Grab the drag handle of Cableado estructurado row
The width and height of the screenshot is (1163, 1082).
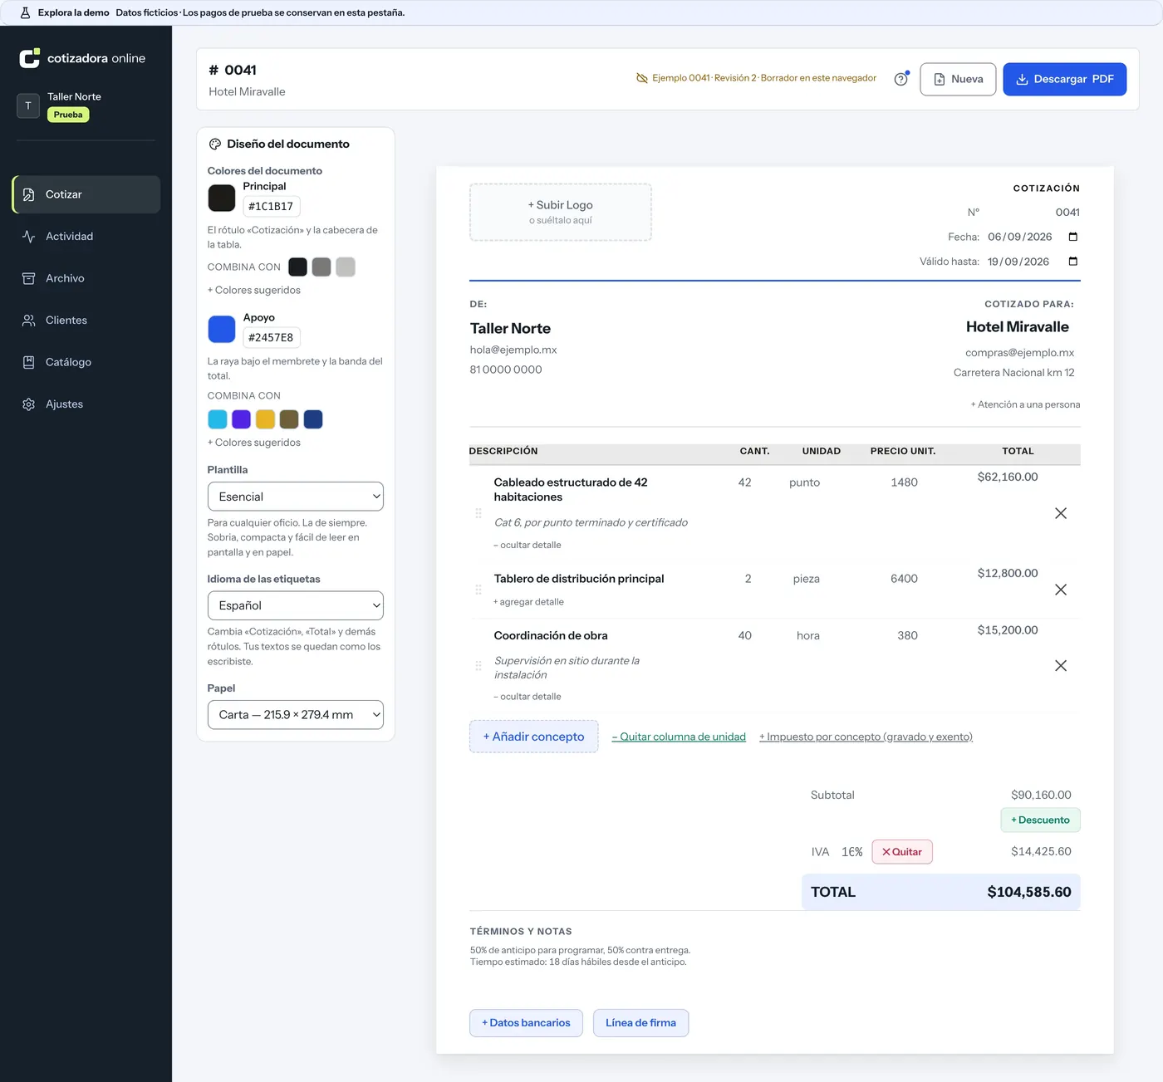pyautogui.click(x=478, y=513)
